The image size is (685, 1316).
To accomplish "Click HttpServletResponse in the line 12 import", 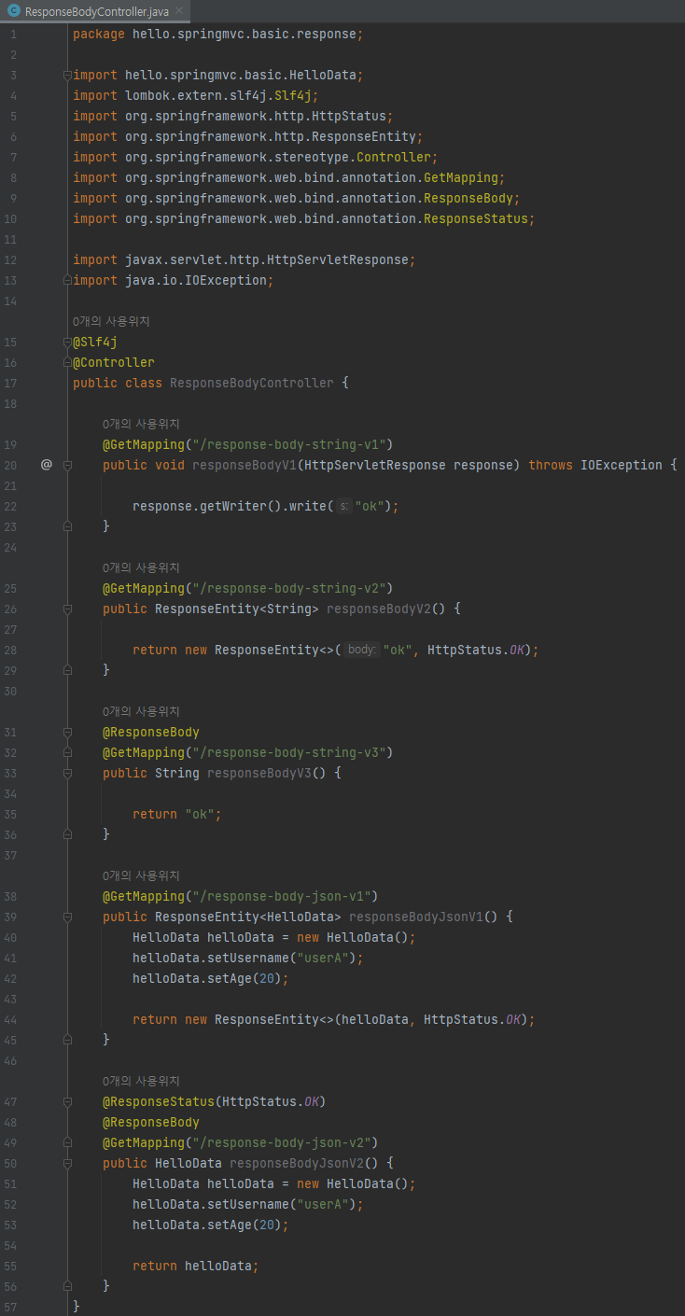I will (337, 259).
